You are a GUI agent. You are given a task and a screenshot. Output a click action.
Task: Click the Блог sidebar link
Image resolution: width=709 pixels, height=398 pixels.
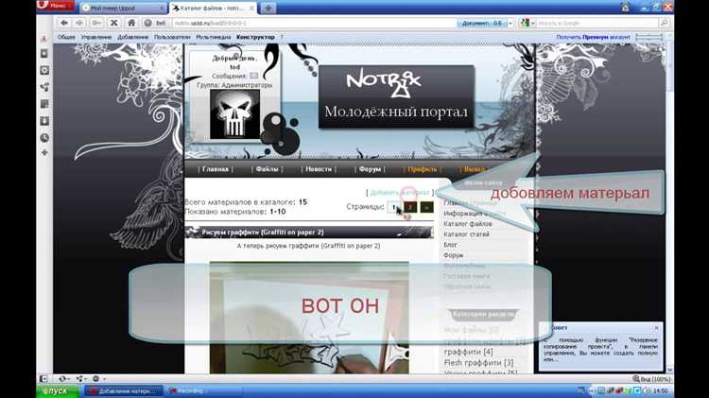tap(450, 245)
